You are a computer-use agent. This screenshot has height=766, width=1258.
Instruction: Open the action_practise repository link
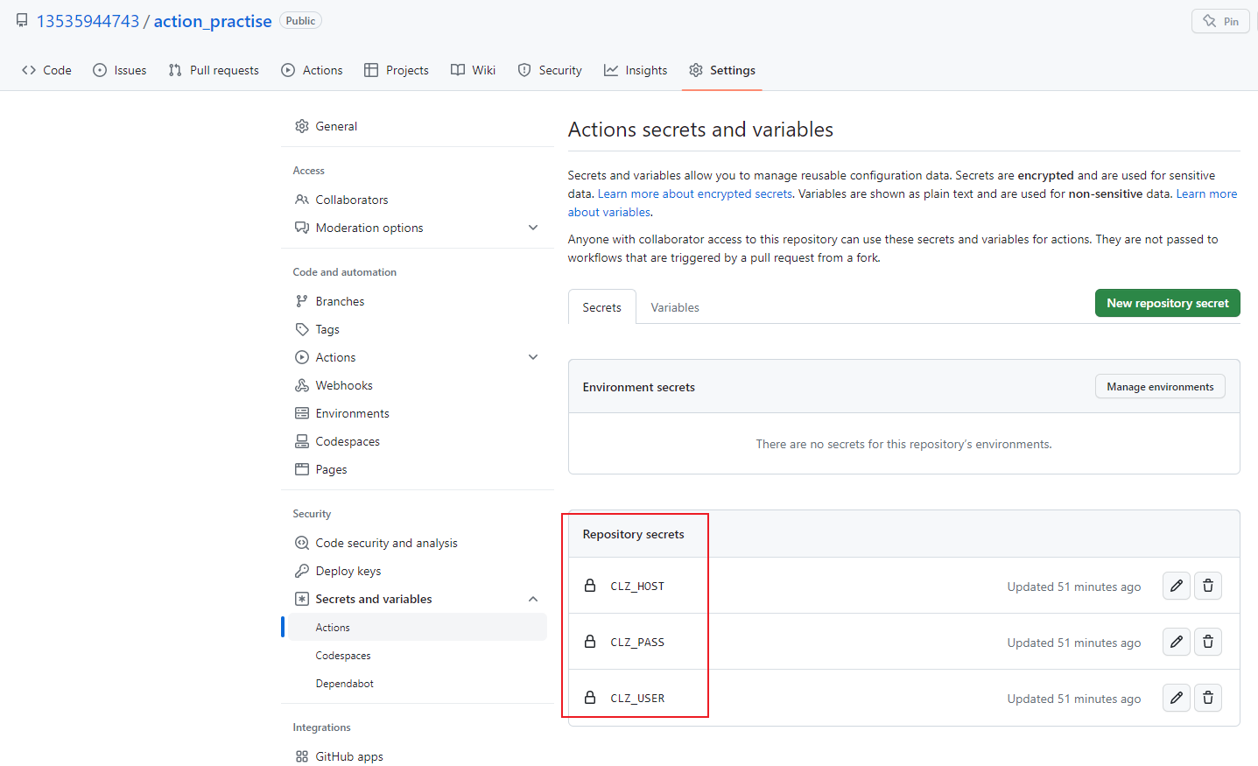[x=213, y=21]
